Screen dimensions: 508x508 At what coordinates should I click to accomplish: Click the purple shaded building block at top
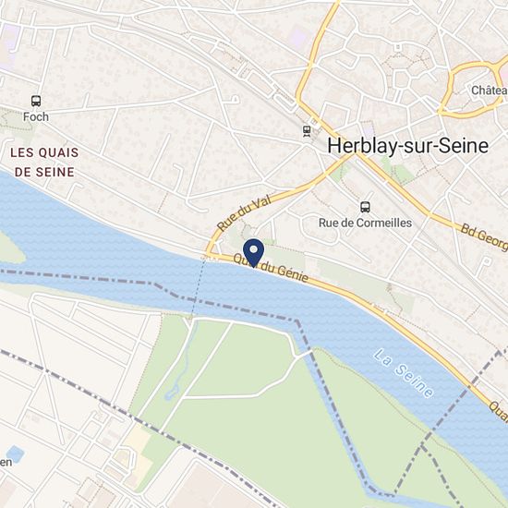point(297,38)
